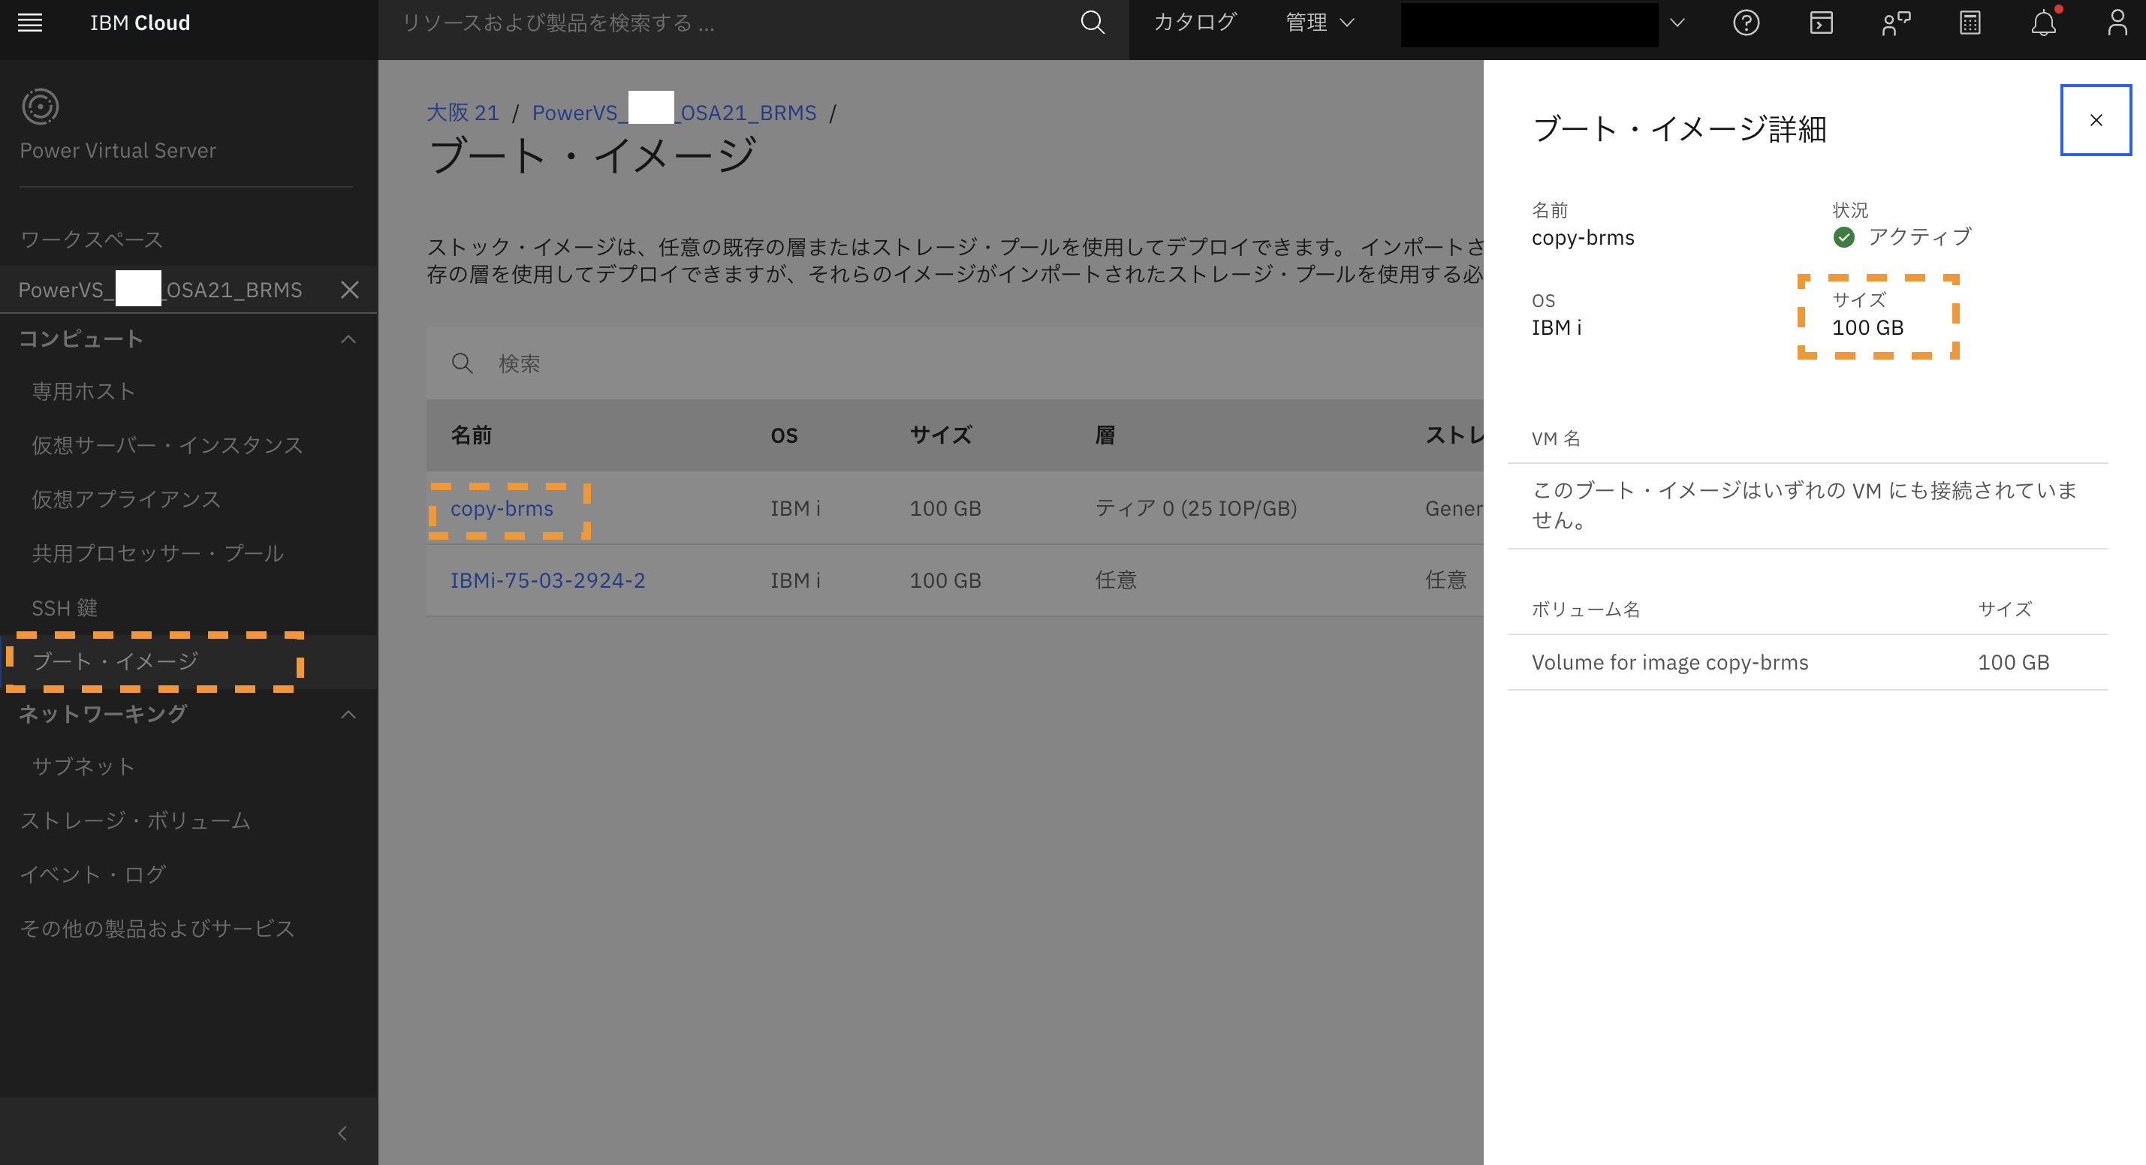Open the account switcher dropdown chevron

point(1677,23)
